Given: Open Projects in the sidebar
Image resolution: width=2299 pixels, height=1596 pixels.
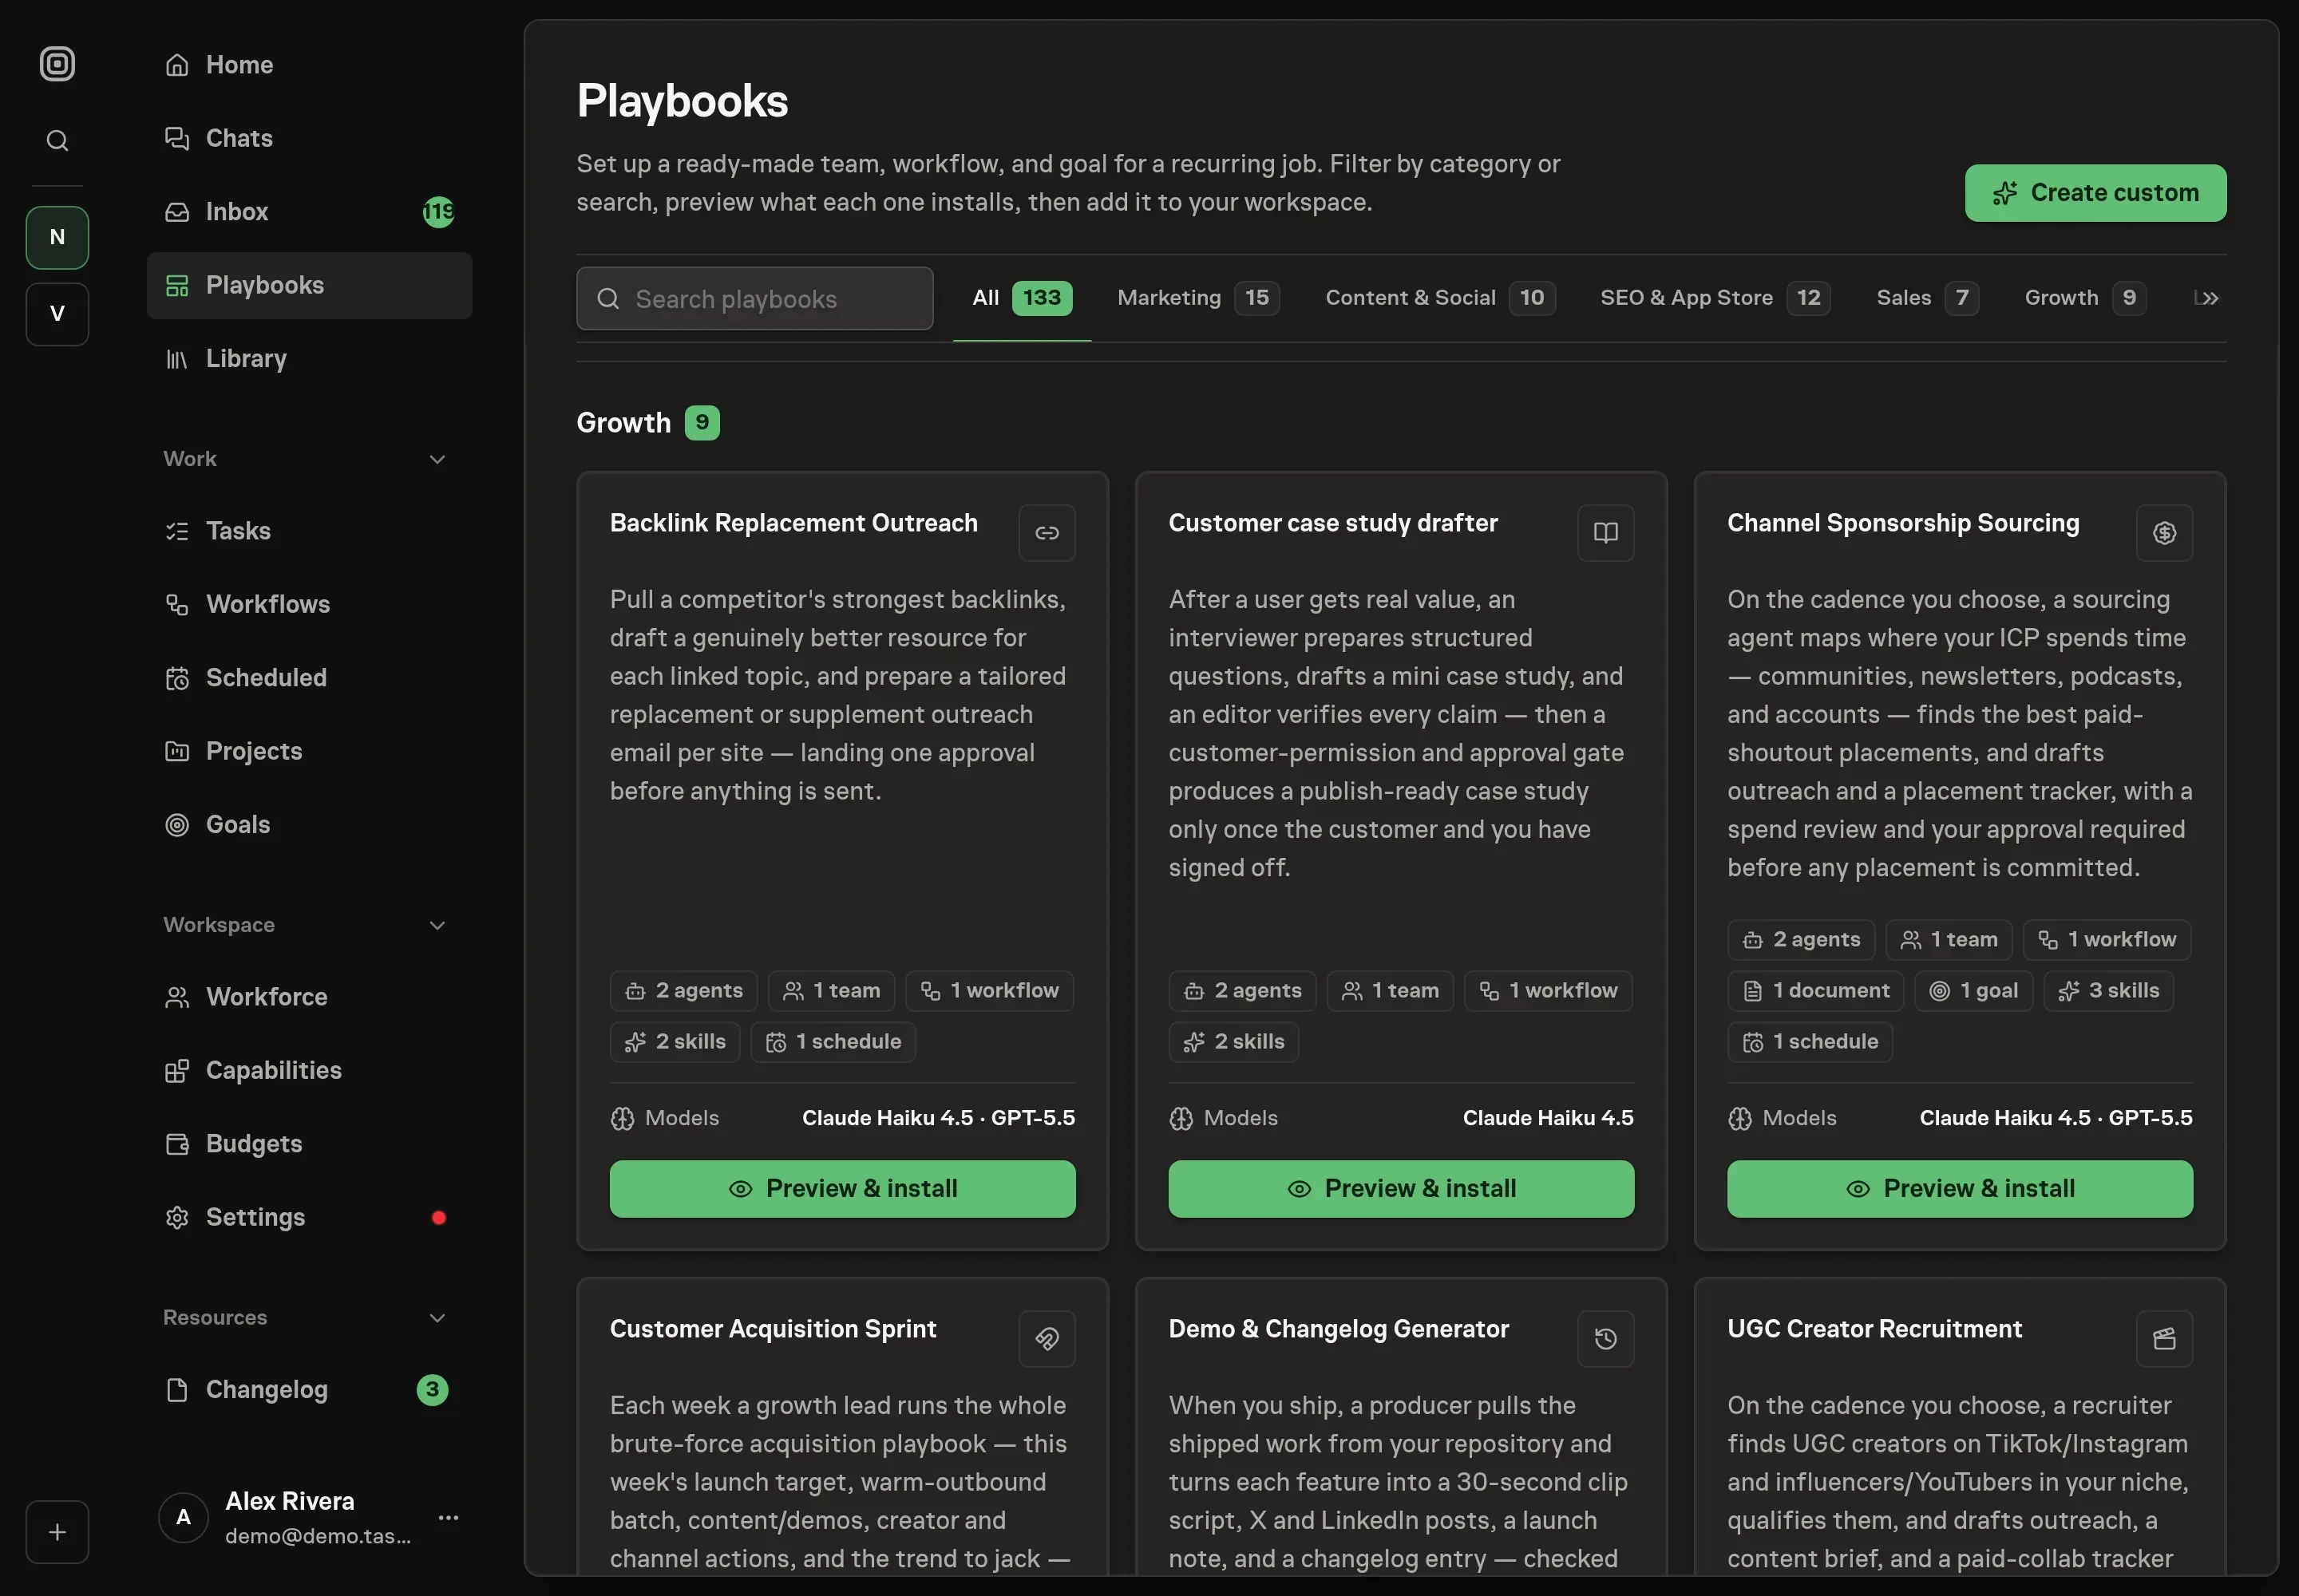Looking at the screenshot, I should pyautogui.click(x=309, y=751).
